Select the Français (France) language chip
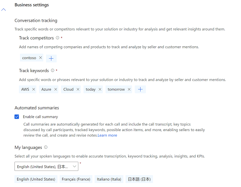 click(76, 179)
